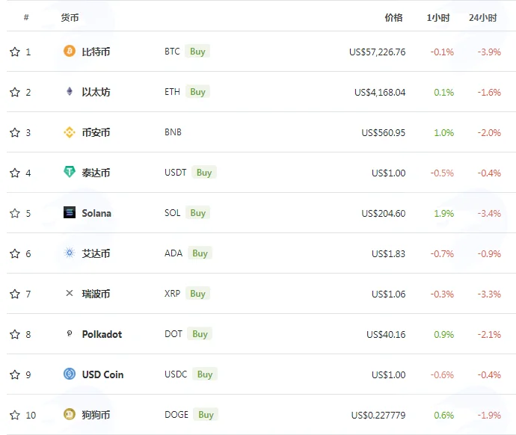Sort by the 1小时 column header
Image resolution: width=516 pixels, height=435 pixels.
[x=438, y=17]
